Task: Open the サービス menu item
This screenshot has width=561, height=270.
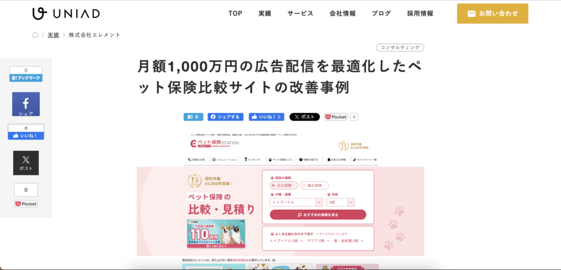Action: pos(300,14)
